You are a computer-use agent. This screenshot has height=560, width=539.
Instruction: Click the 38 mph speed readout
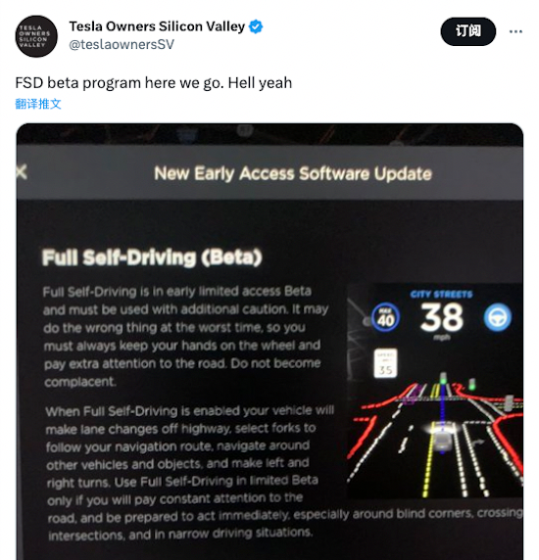pyautogui.click(x=442, y=319)
